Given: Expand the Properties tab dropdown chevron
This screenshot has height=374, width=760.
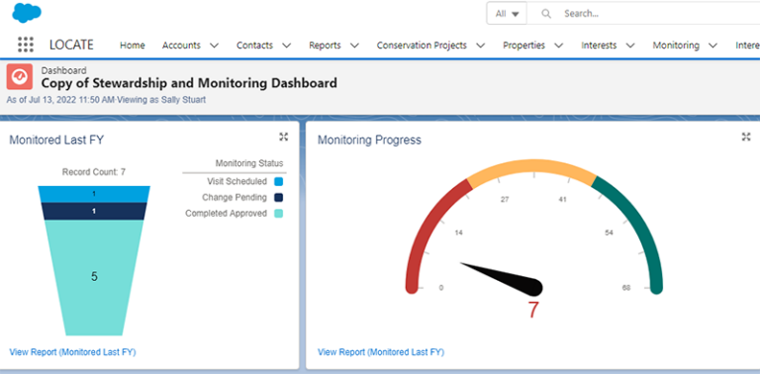Looking at the screenshot, I should 559,46.
